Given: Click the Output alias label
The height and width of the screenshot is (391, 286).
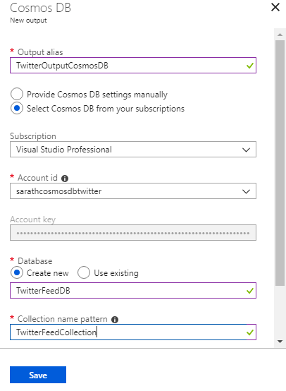Looking at the screenshot, I should [x=40, y=52].
